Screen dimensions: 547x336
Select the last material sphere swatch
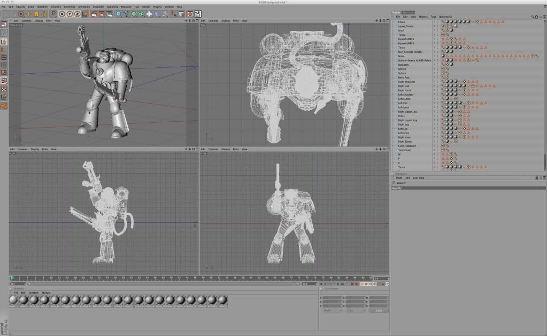coord(222,300)
